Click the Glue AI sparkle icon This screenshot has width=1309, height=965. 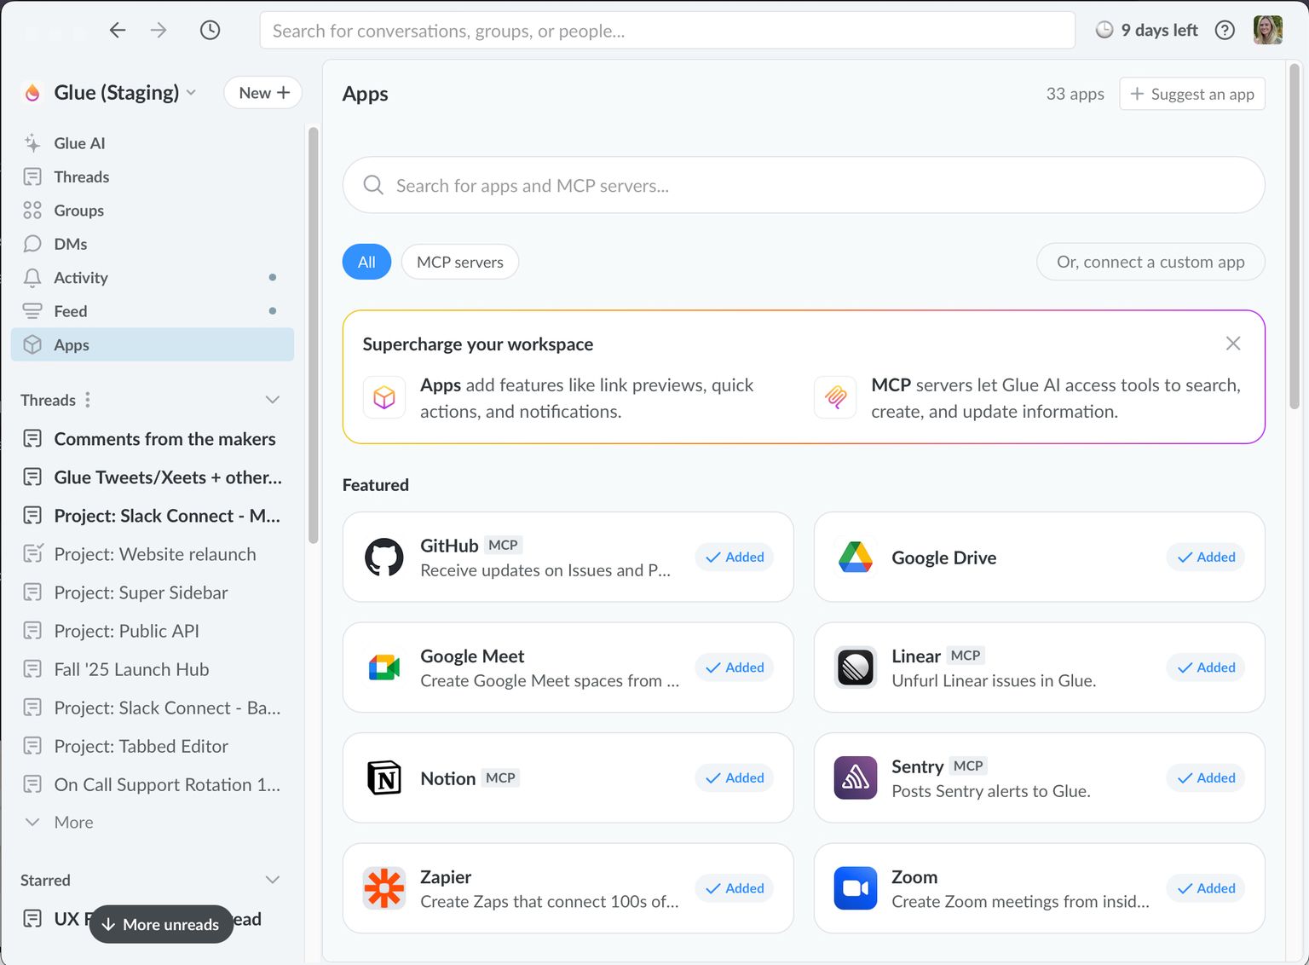(x=32, y=143)
